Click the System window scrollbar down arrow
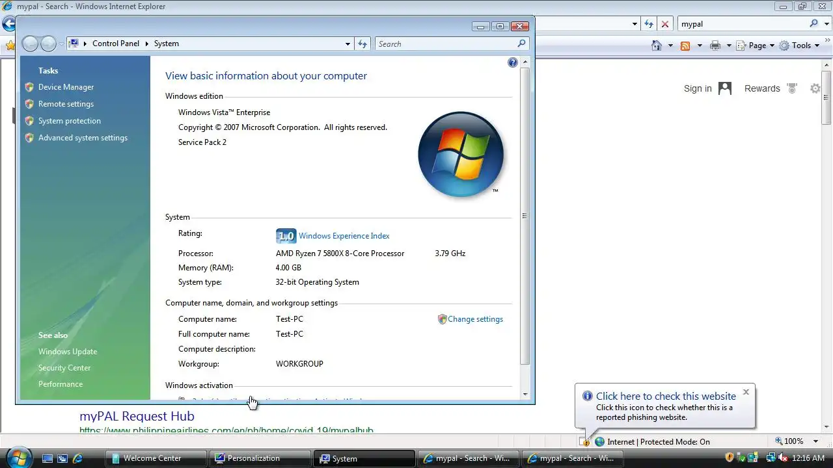This screenshot has height=468, width=833. pyautogui.click(x=525, y=394)
